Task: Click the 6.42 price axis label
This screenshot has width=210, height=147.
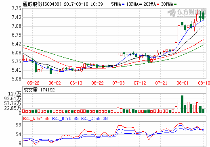Action: pyautogui.click(x=17, y=44)
